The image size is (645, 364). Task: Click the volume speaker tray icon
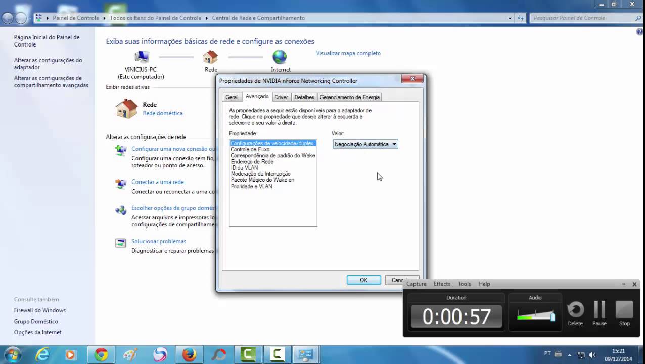[x=592, y=355]
